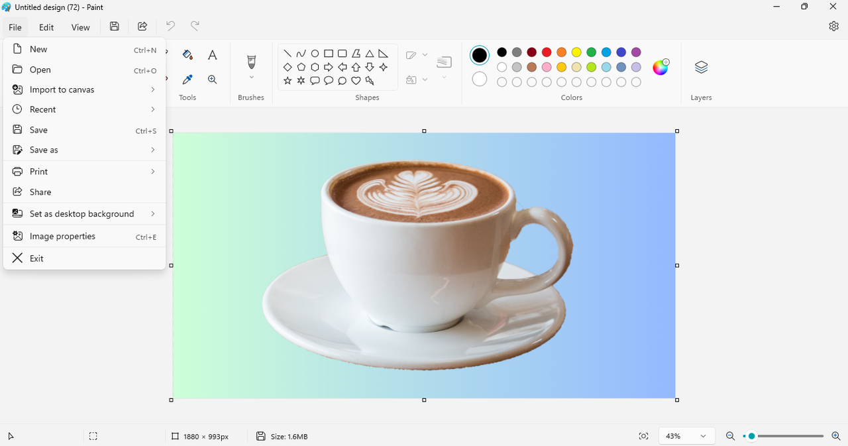Select Color 2 white circle

point(480,80)
